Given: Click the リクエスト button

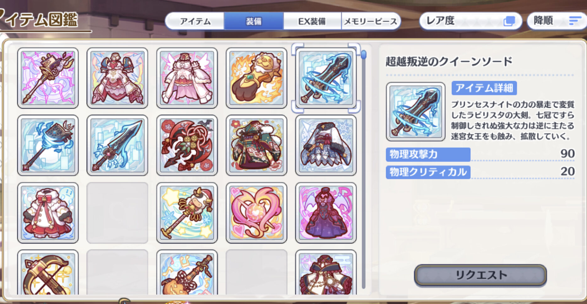Looking at the screenshot, I should 480,275.
